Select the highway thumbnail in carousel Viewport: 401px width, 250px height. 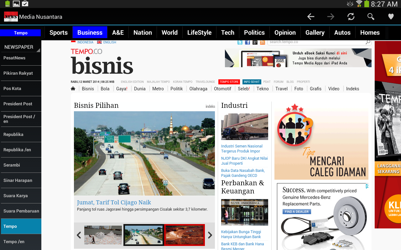pyautogui.click(x=143, y=235)
